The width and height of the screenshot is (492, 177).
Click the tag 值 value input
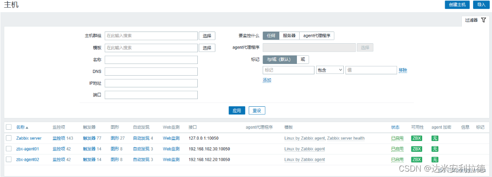click(x=371, y=70)
